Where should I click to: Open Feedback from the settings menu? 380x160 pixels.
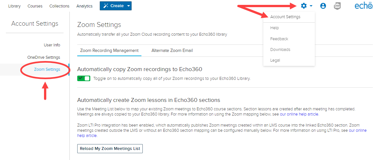pyautogui.click(x=279, y=39)
